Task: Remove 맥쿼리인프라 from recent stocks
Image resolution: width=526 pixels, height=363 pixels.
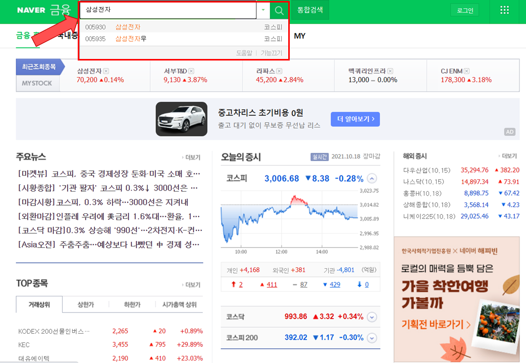Action: (390, 71)
